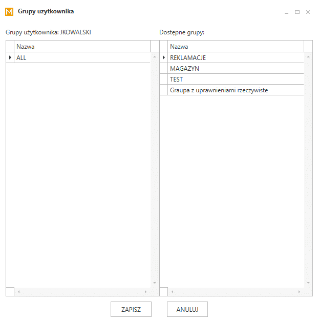Click the orange M application icon
The width and height of the screenshot is (318, 321).
coord(9,12)
